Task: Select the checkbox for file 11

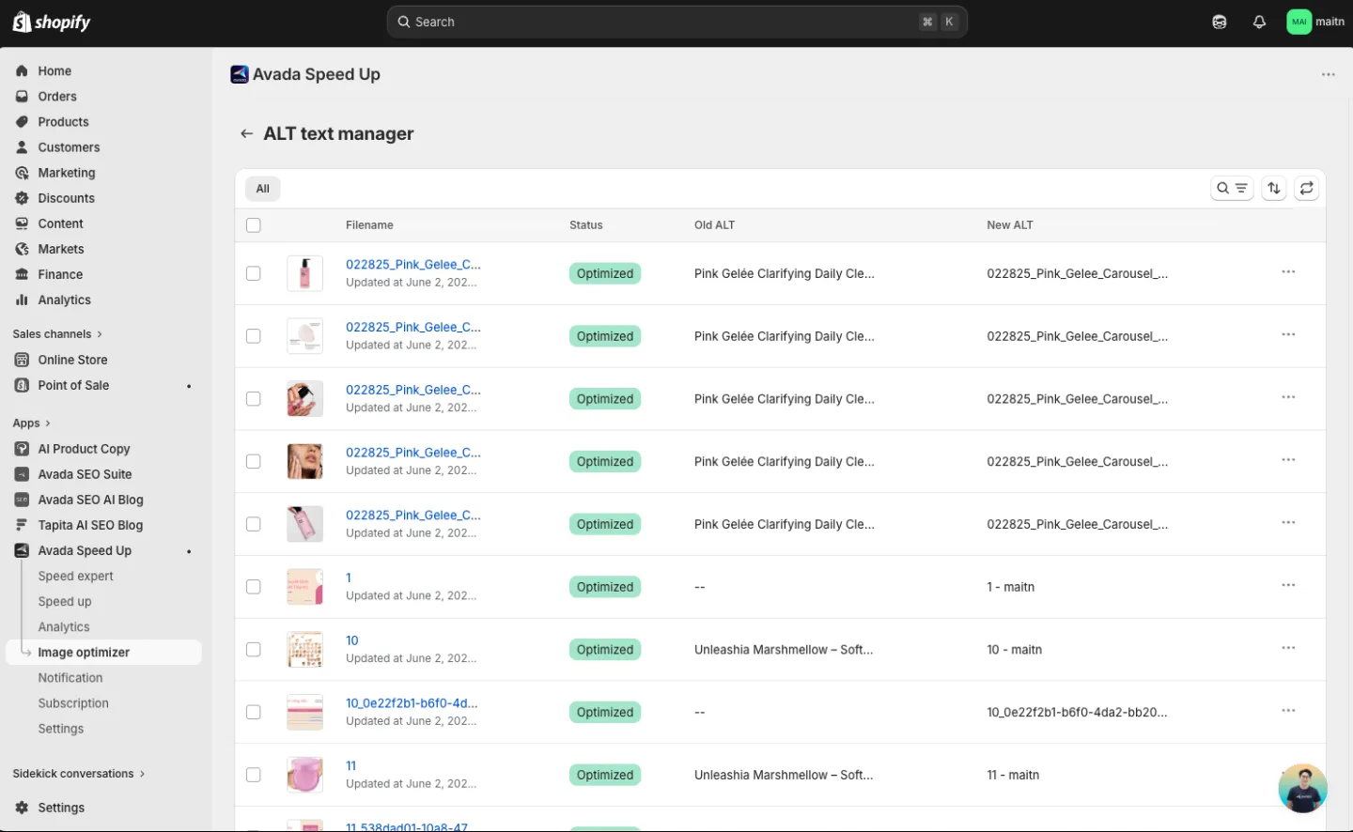Action: click(254, 775)
